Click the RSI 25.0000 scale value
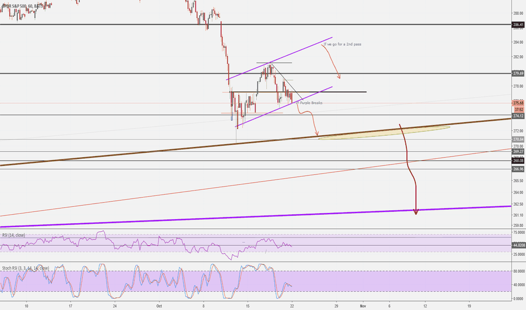Image resolution: width=526 pixels, height=310 pixels. click(519, 254)
